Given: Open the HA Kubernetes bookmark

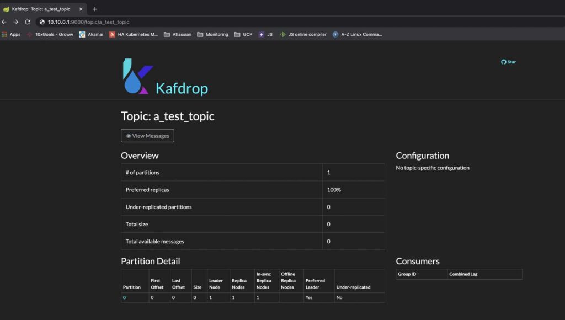Looking at the screenshot, I should pyautogui.click(x=134, y=34).
